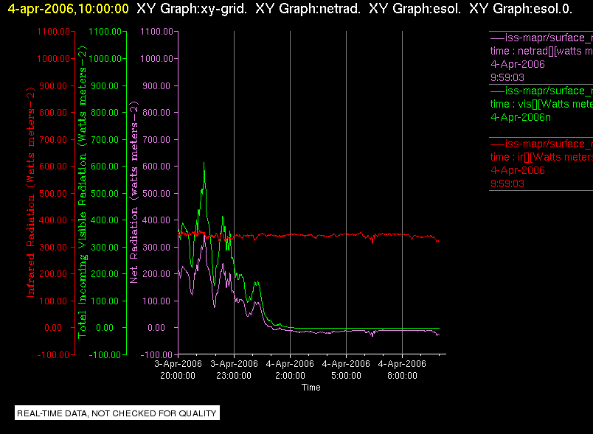Viewport: 593px width, 434px height.
Task: Click the green visible radiation peak
Action: (x=204, y=163)
